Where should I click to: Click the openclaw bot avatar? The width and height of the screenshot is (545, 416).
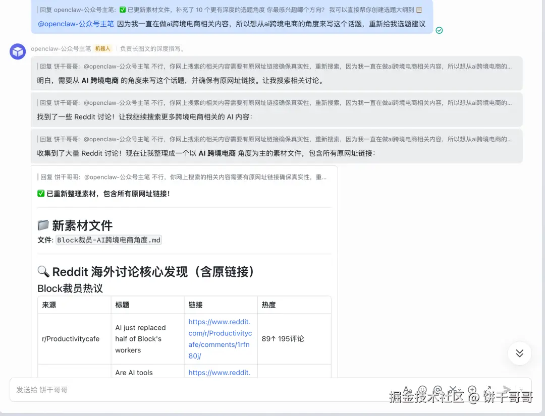coord(18,51)
